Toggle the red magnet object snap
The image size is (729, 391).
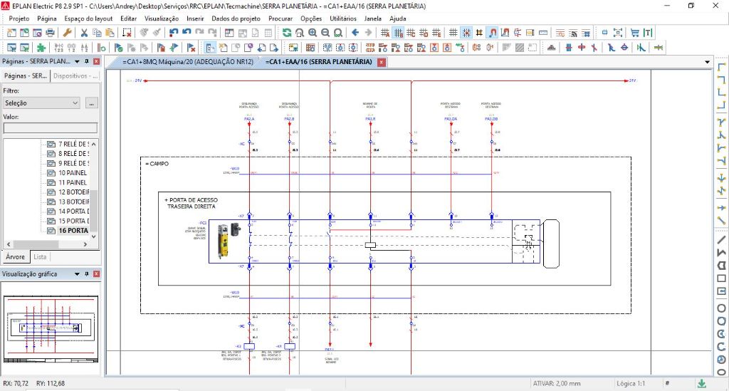click(x=492, y=33)
